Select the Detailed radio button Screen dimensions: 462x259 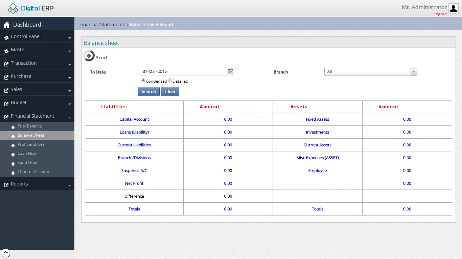point(170,81)
